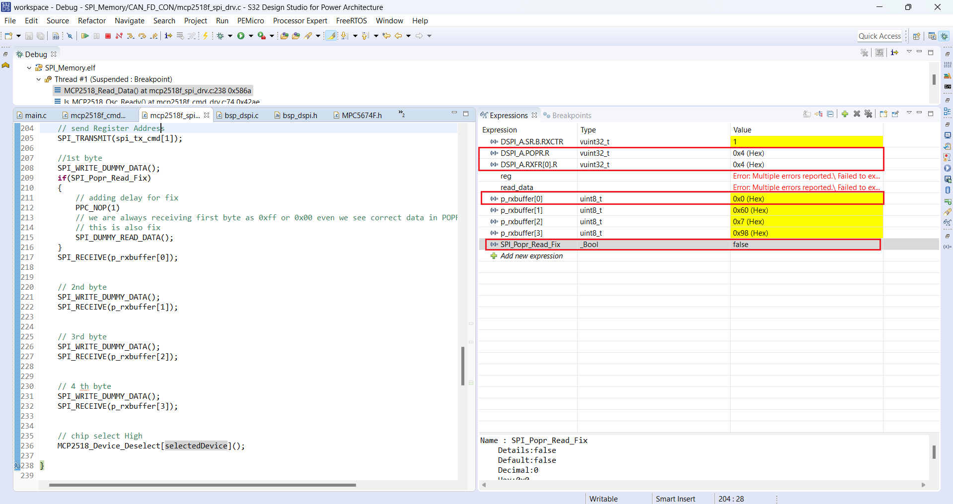Collapse the Thread #1 tree node
The image size is (953, 504).
38,79
